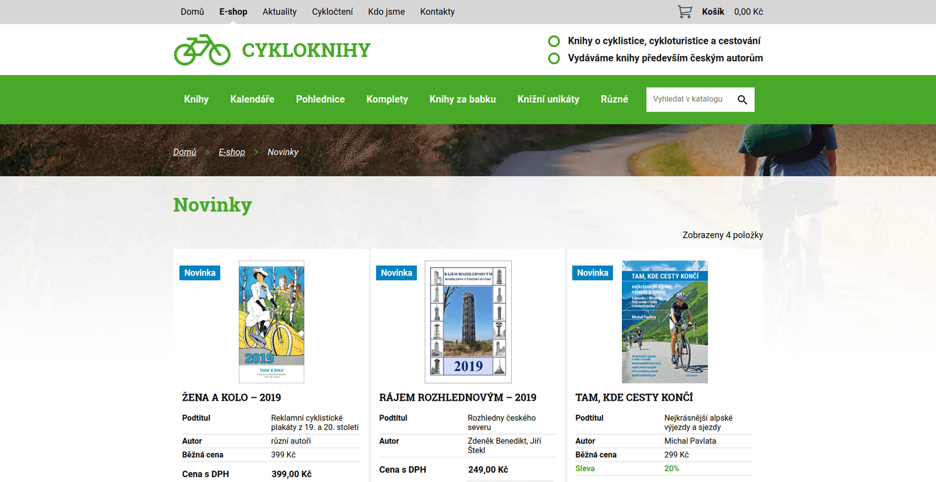Click the green bicycle logo
The width and height of the screenshot is (936, 482).
[202, 50]
